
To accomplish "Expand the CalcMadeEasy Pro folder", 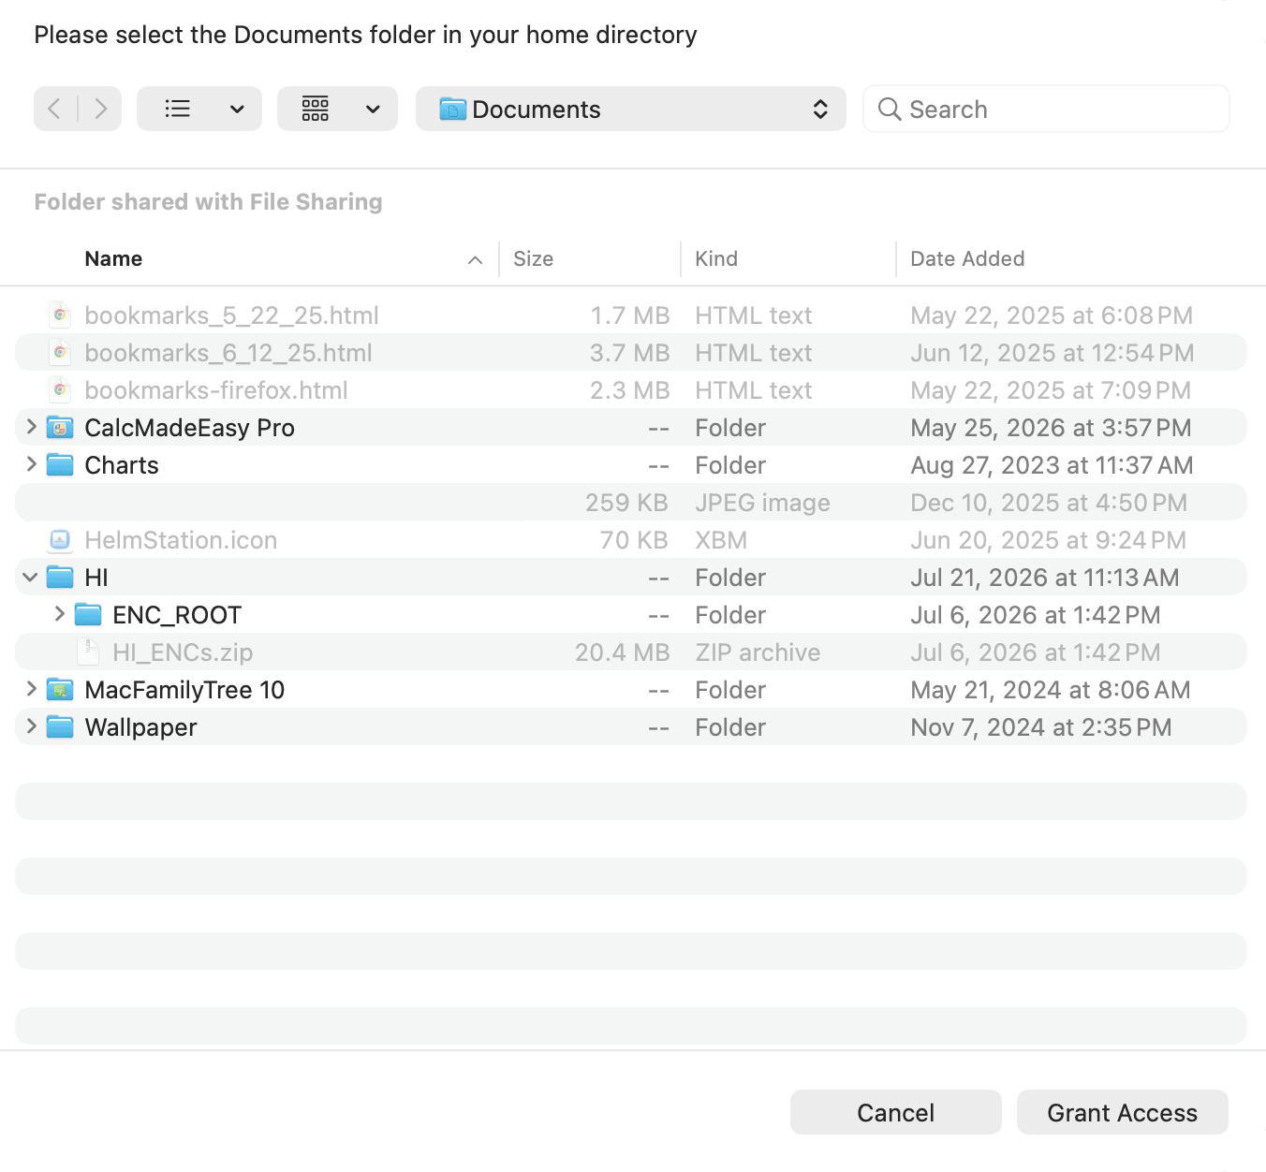I will point(31,427).
